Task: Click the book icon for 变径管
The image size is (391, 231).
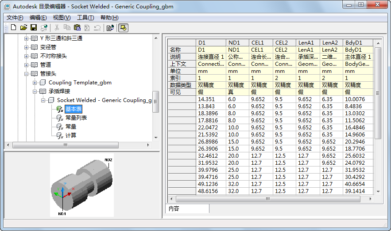Action: pyautogui.click(x=34, y=47)
